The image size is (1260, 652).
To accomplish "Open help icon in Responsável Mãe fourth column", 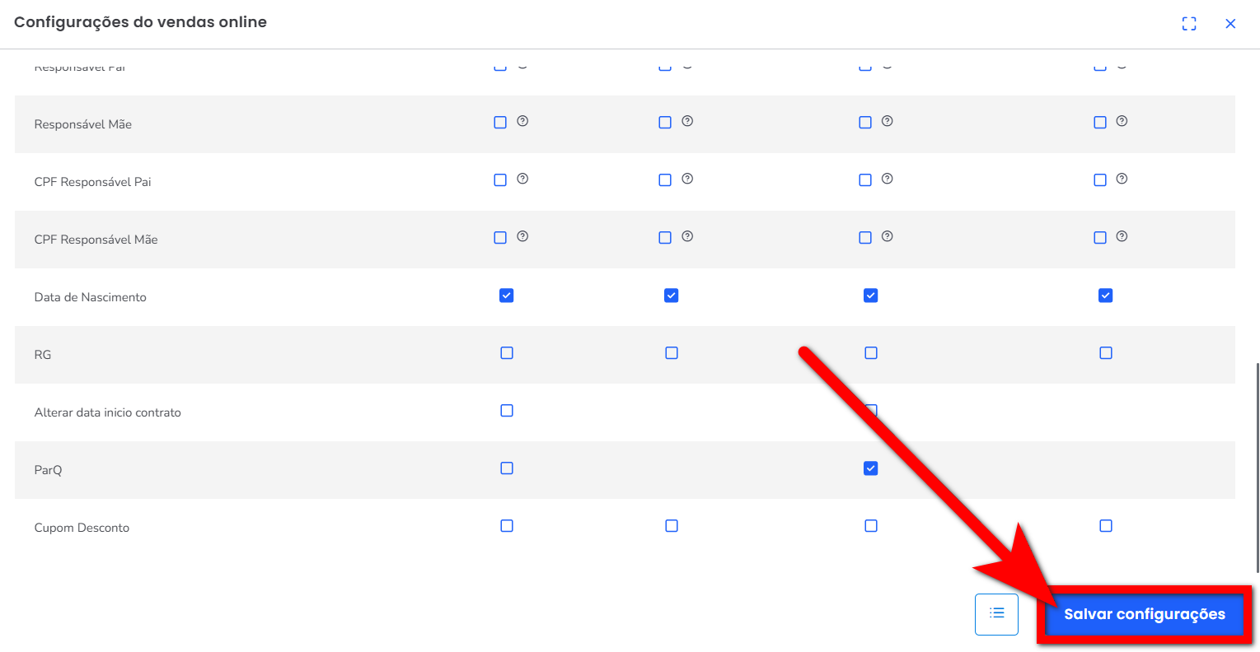I will coord(1122,121).
